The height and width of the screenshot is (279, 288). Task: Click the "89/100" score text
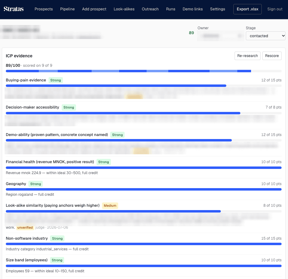click(13, 66)
